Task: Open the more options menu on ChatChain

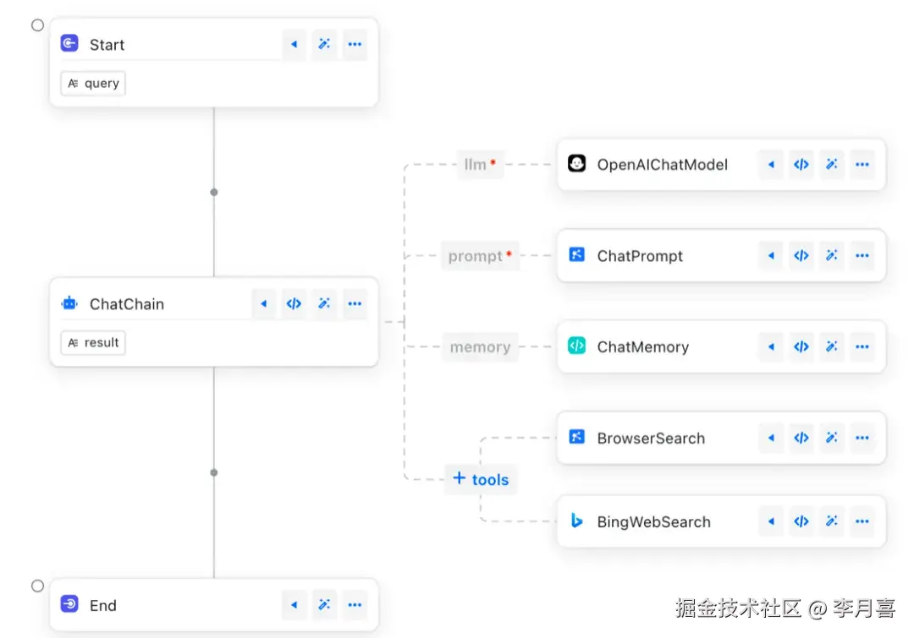Action: click(355, 304)
